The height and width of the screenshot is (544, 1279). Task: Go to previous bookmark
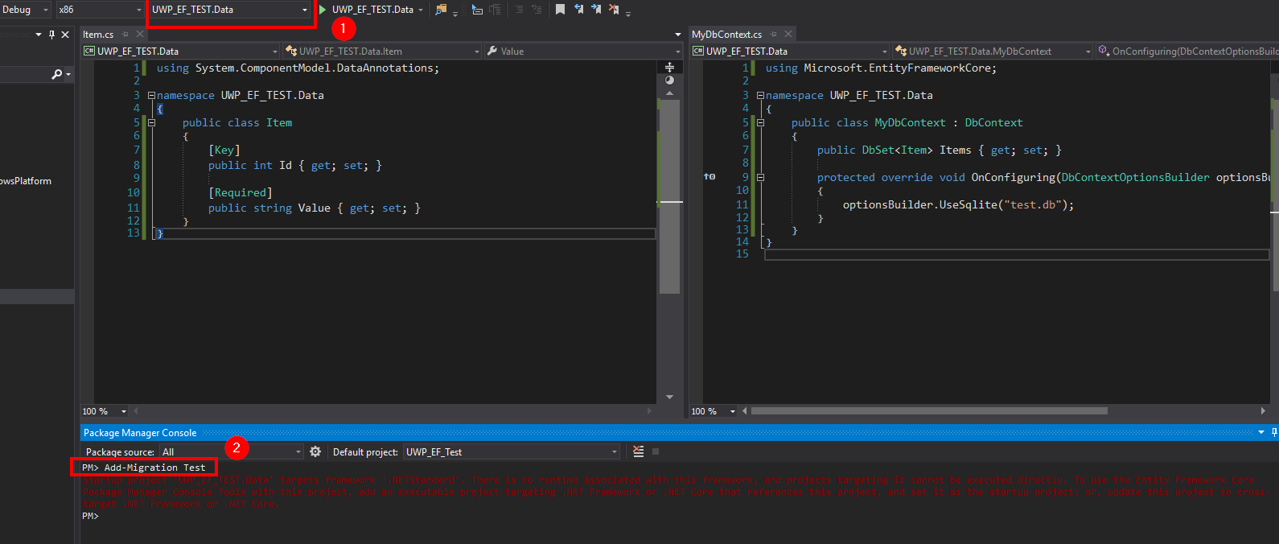tap(578, 10)
